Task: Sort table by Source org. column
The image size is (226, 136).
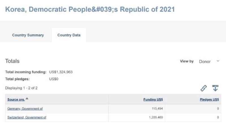Action: point(16,100)
